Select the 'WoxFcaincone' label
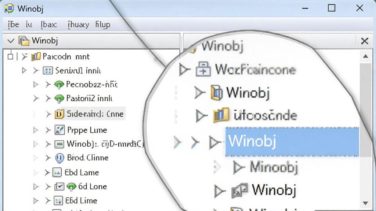 tap(256, 70)
